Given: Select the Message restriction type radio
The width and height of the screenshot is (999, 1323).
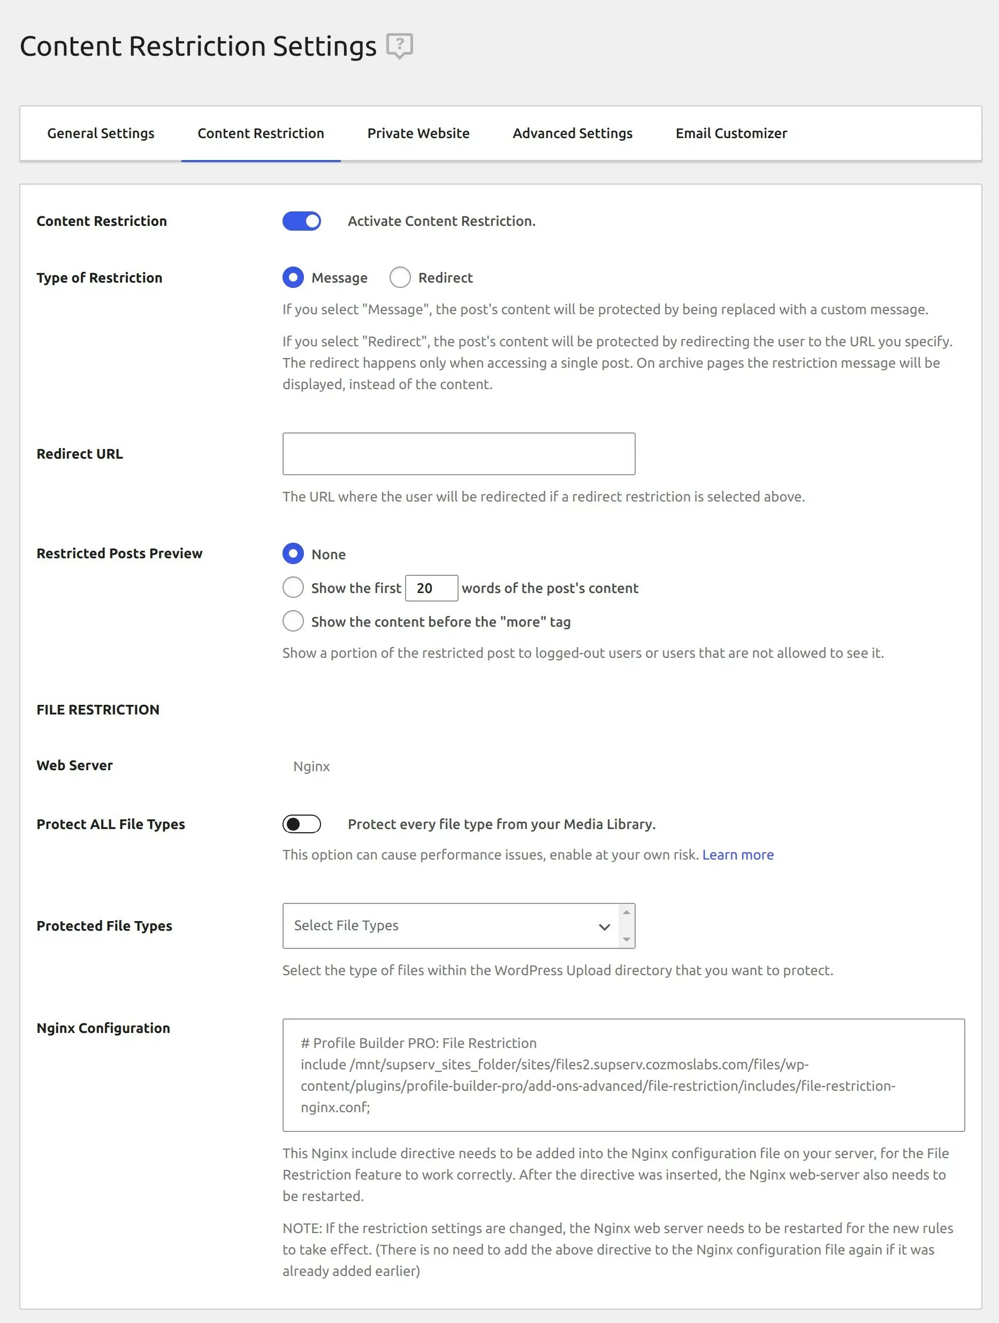Looking at the screenshot, I should pyautogui.click(x=293, y=278).
